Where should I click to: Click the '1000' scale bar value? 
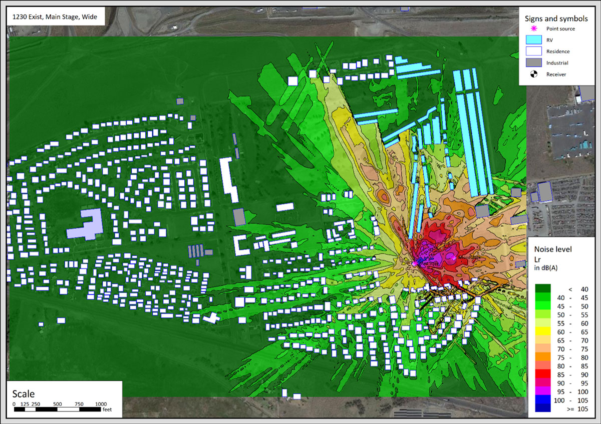tap(100, 404)
